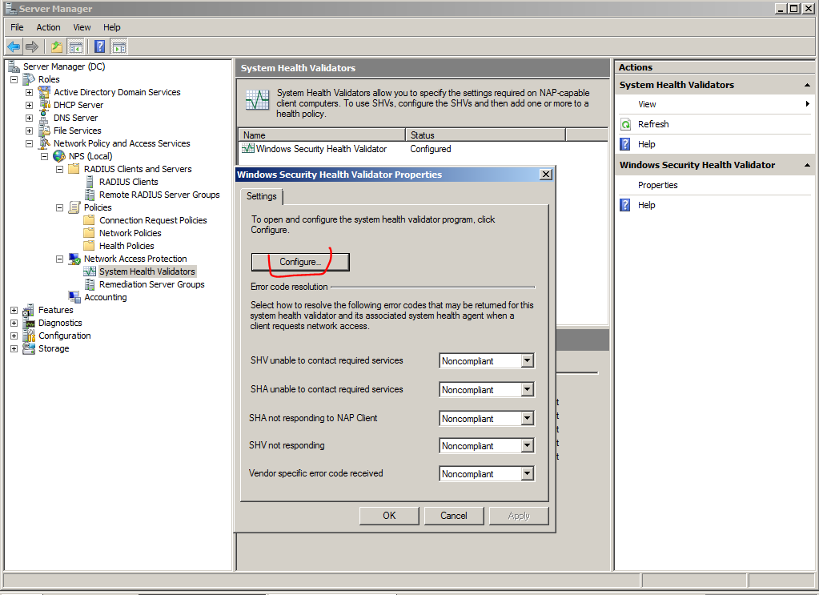This screenshot has width=819, height=595.
Task: Click the Active Directory Domain Services icon
Action: (44, 92)
